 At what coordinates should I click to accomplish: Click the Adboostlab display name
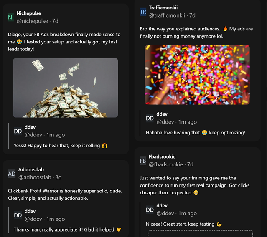coord(31,170)
